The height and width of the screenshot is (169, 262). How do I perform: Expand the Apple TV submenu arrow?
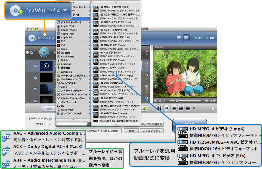point(89,37)
